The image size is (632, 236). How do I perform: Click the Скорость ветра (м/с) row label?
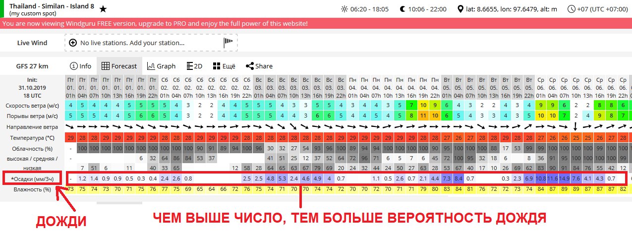click(32, 105)
